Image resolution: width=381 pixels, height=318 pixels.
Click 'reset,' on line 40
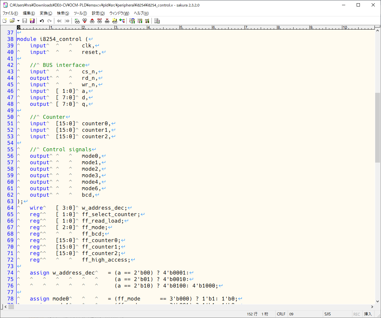coord(91,52)
